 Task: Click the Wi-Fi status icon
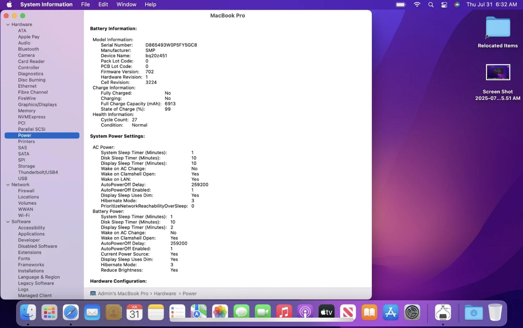pos(417,5)
